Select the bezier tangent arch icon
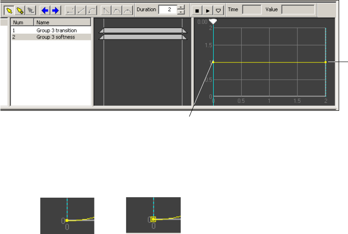This screenshot has width=348, height=234. (117, 11)
